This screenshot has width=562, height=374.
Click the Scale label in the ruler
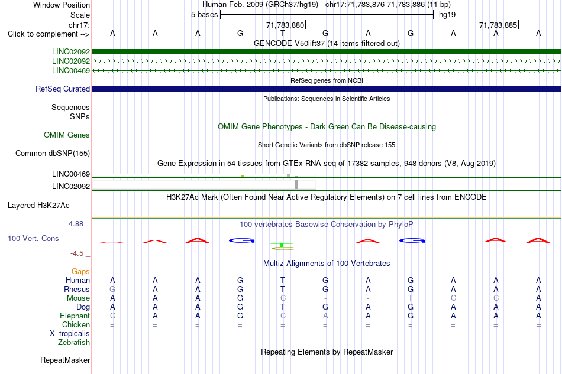80,15
